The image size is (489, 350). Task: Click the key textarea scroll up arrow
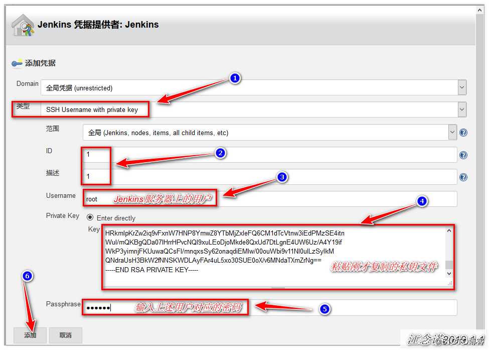449,230
